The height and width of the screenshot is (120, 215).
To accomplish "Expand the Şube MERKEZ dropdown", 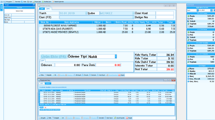I will tap(133, 13).
